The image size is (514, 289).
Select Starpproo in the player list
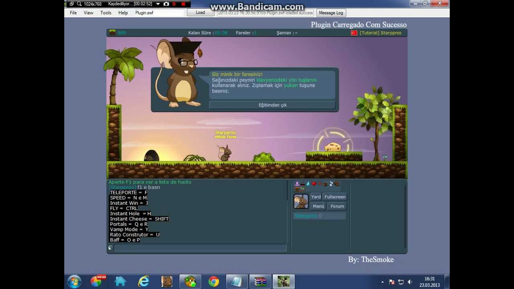click(x=319, y=216)
